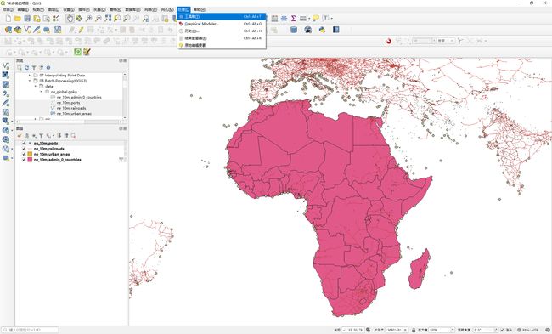Click the New GeoPackage Layer icon

(18, 30)
